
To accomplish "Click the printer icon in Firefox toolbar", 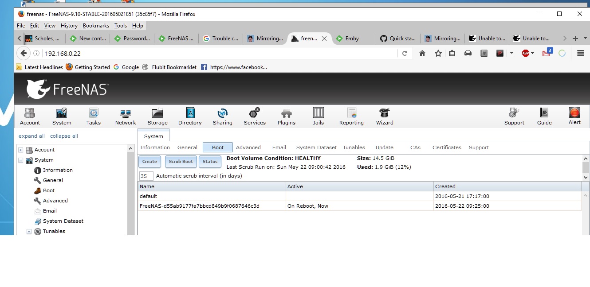I will pyautogui.click(x=468, y=53).
